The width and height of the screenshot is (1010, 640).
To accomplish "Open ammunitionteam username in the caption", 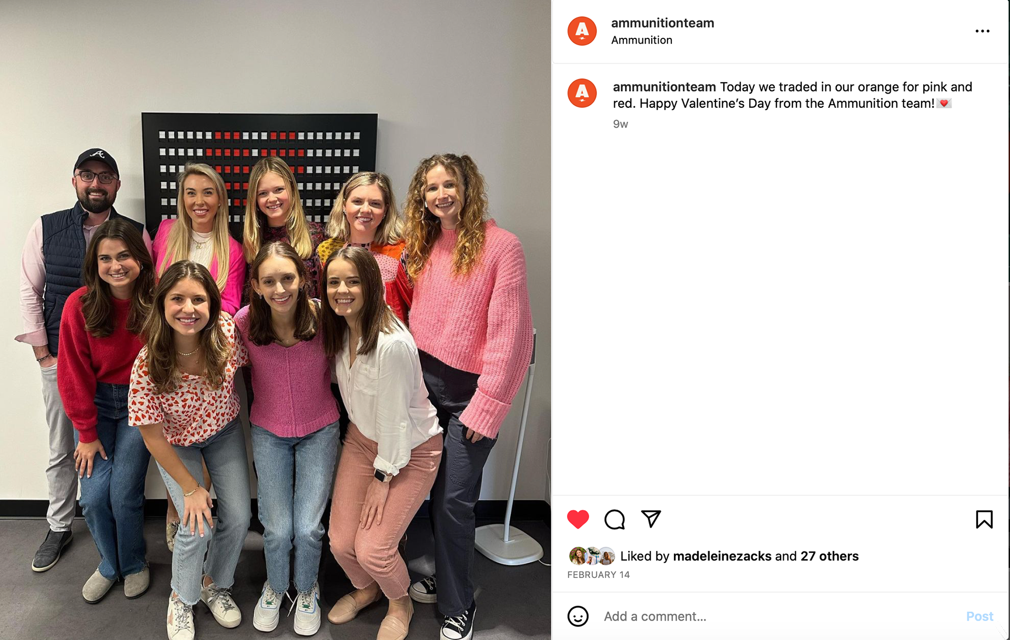I will (664, 87).
